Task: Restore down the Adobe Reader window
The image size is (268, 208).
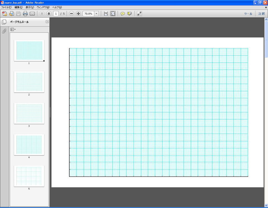Action: pyautogui.click(x=260, y=3)
